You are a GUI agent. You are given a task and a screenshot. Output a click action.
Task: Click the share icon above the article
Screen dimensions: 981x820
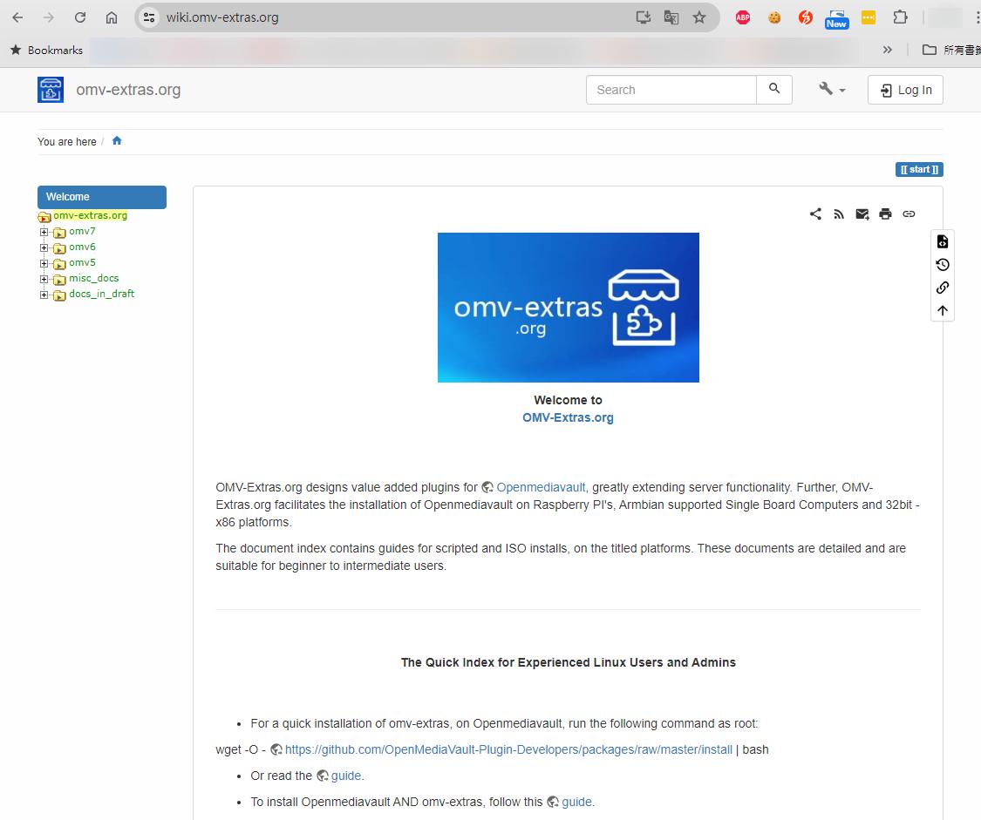pos(815,213)
